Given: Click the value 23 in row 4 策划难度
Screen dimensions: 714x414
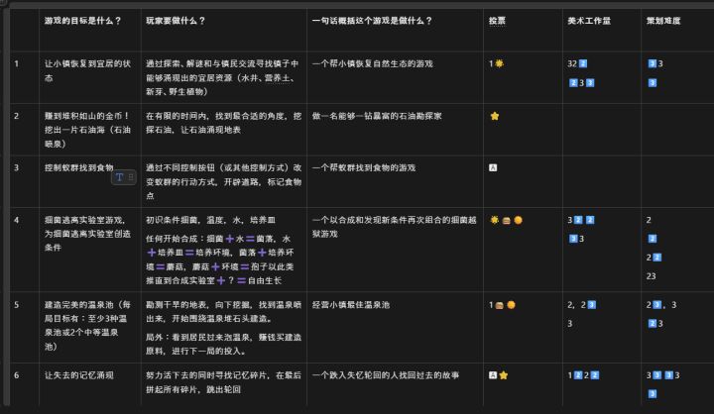Looking at the screenshot, I should [652, 276].
